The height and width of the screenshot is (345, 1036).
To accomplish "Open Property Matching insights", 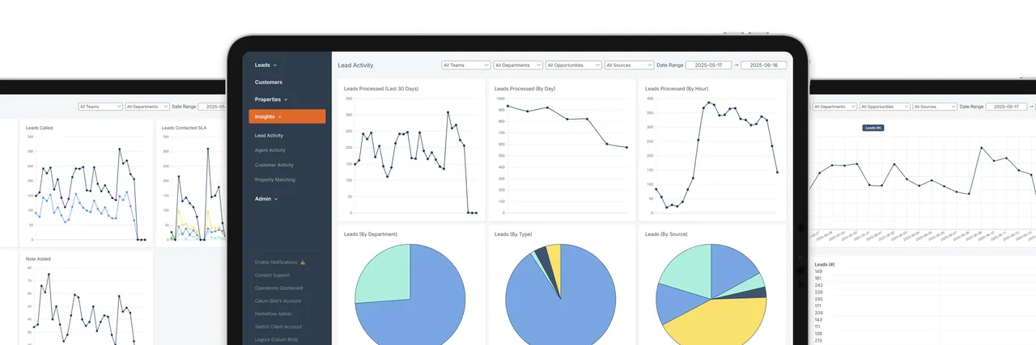I will [x=275, y=179].
